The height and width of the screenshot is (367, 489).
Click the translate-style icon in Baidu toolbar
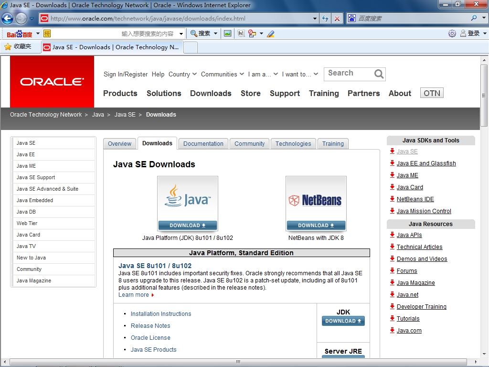tap(252, 33)
